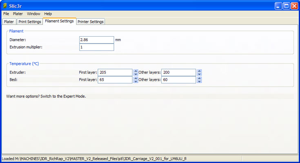Lower bed other layers temperature with down arrow

[199, 82]
